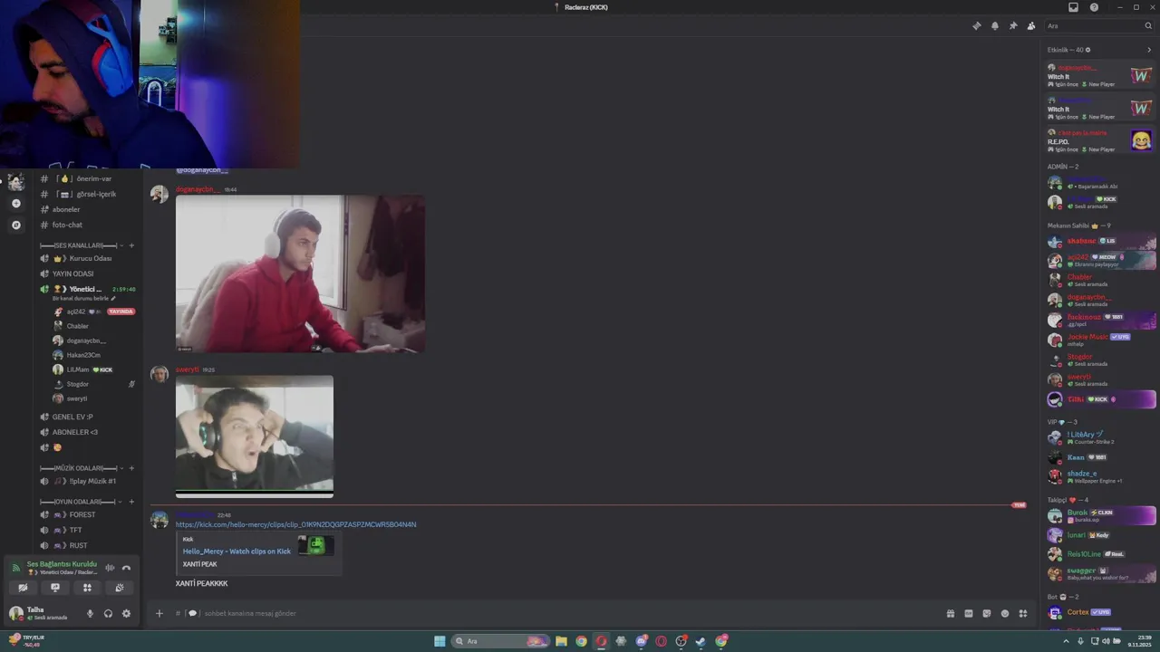Toggle the member list icon
The height and width of the screenshot is (652, 1160).
1031,26
